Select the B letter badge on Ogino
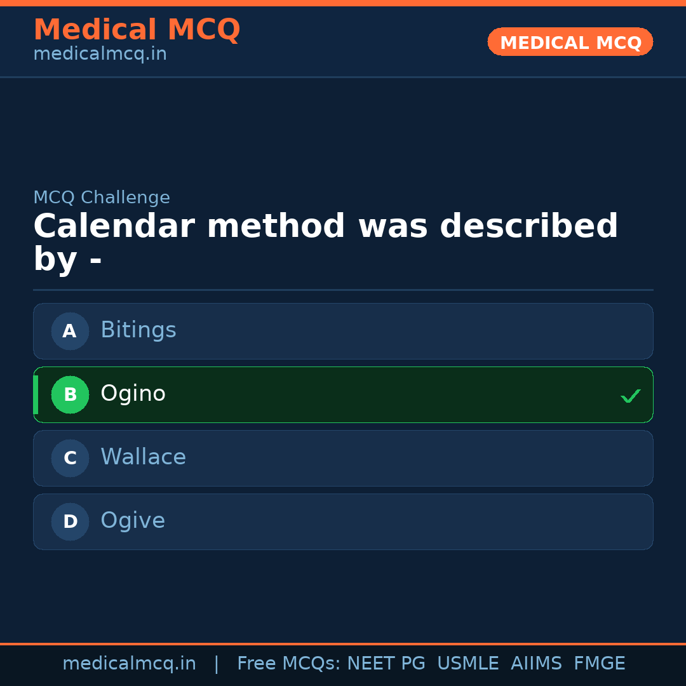686x686 pixels. pos(70,394)
